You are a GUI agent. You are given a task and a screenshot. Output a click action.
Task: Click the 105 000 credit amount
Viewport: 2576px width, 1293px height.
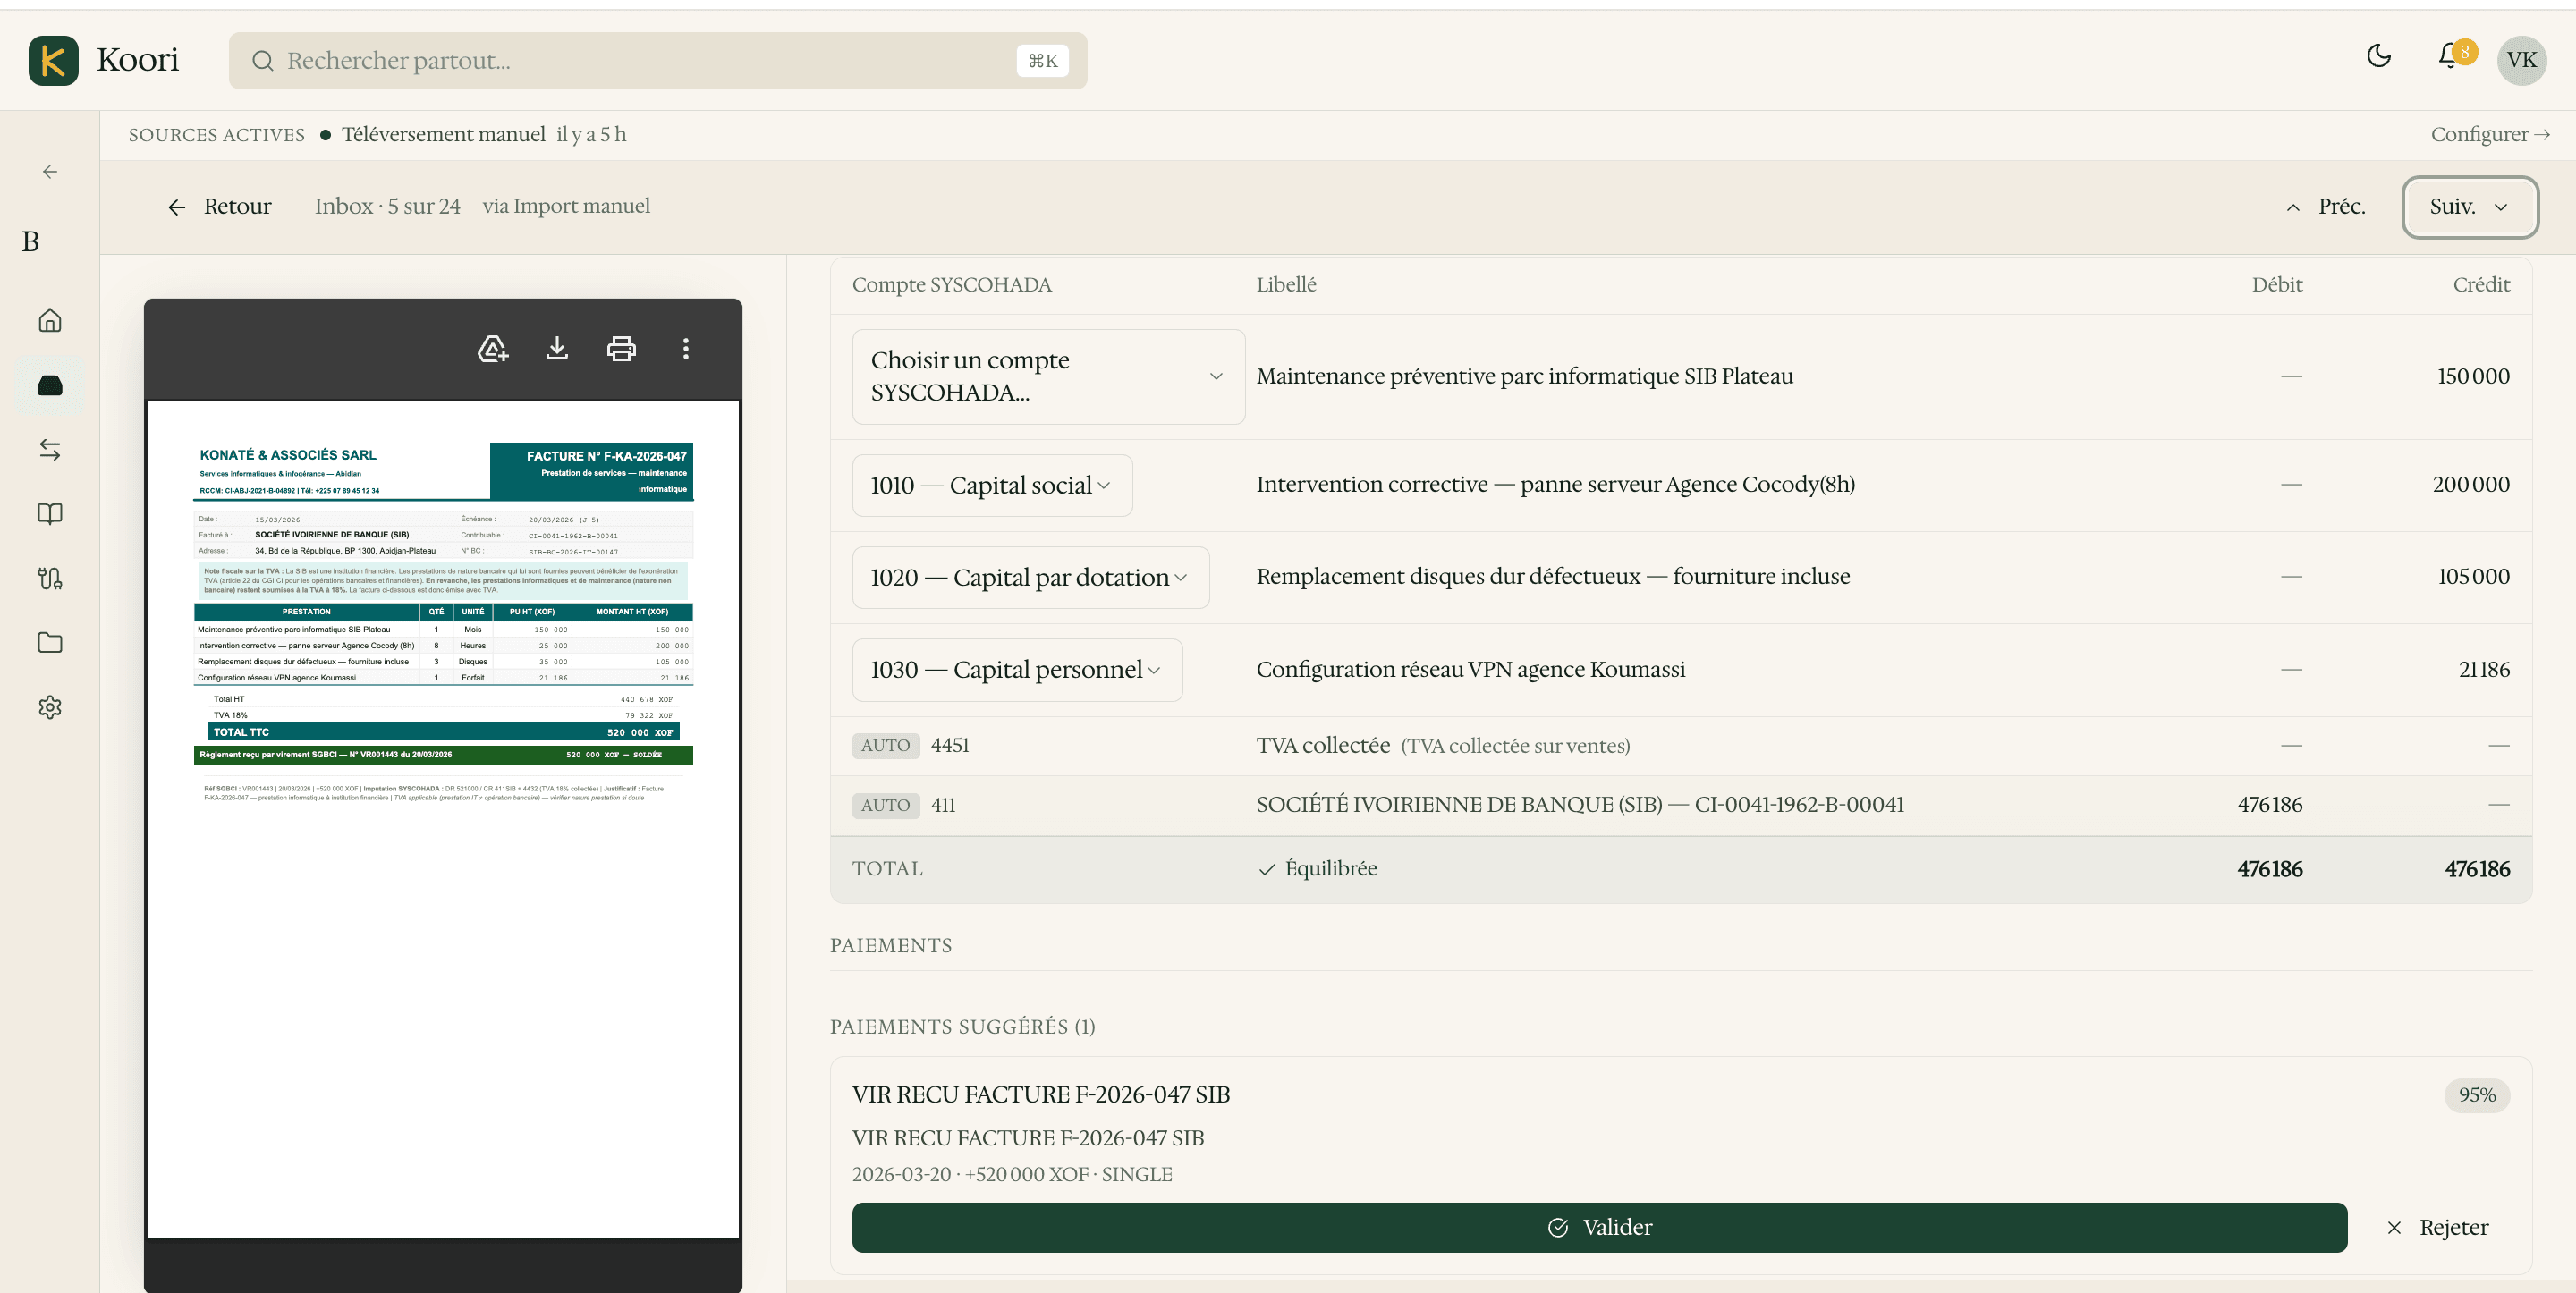tap(2473, 576)
